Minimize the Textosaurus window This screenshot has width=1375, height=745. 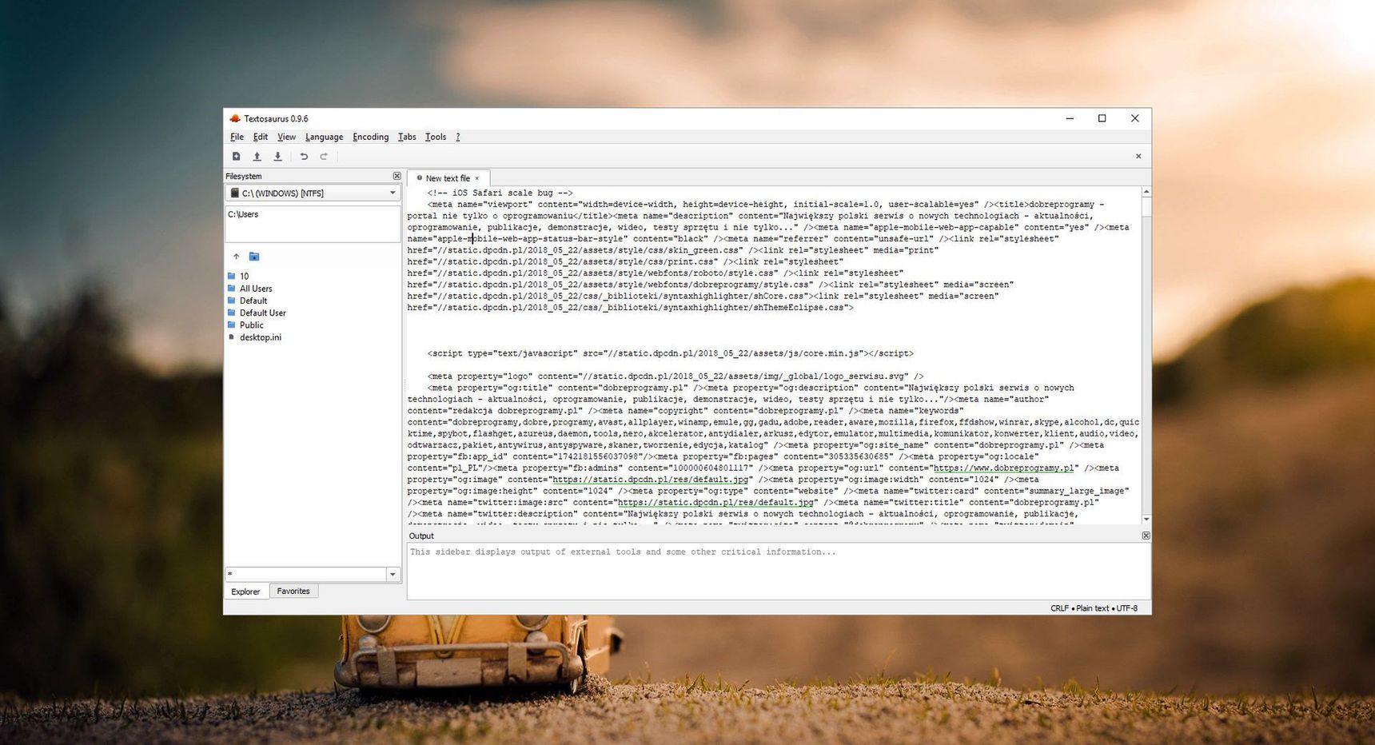tap(1070, 118)
